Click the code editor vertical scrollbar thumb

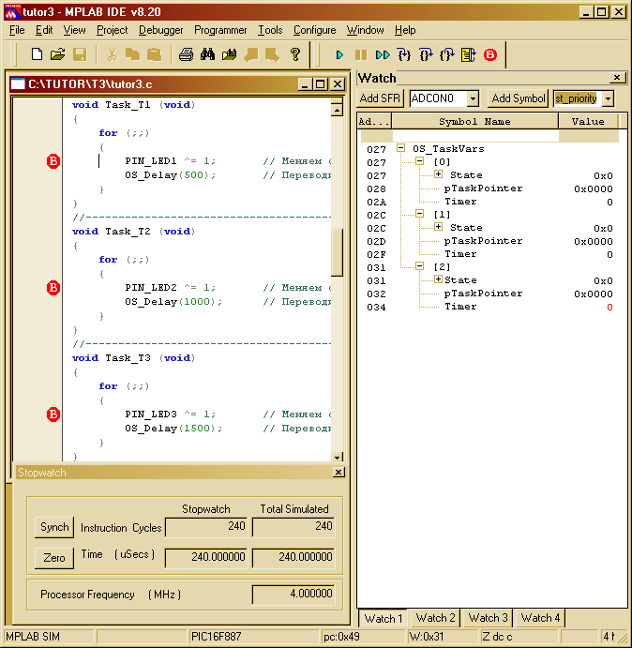coord(337,252)
